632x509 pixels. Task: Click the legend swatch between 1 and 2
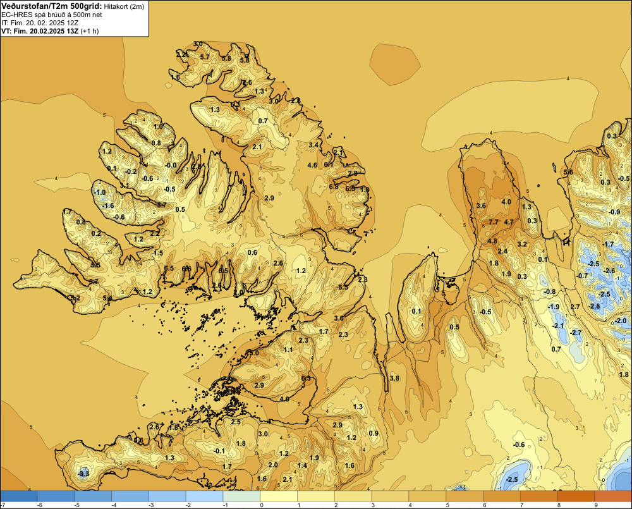316,496
